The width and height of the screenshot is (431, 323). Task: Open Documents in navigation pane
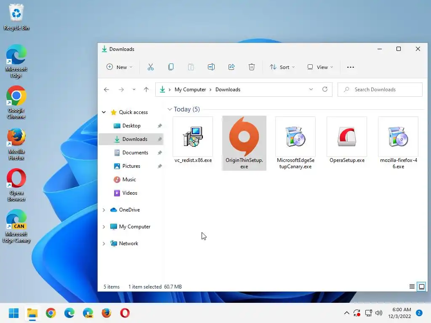point(131,152)
